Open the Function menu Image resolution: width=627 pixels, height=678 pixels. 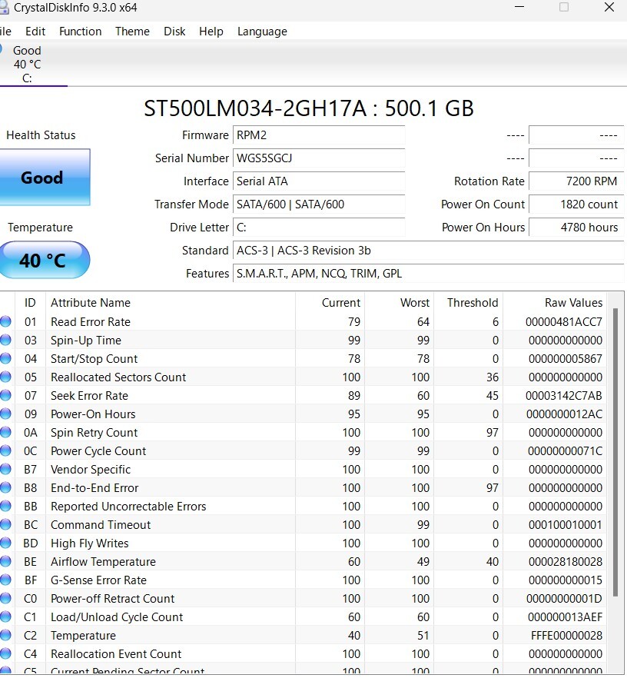point(80,32)
